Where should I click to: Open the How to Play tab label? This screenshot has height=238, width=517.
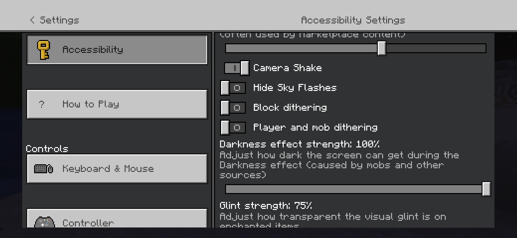tap(90, 104)
